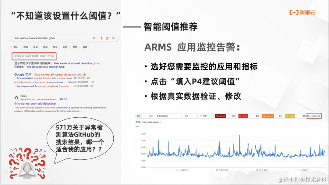This screenshot has width=329, height=185.
Task: Click the GitHub URL breadcrumb text
Action: click(39, 99)
